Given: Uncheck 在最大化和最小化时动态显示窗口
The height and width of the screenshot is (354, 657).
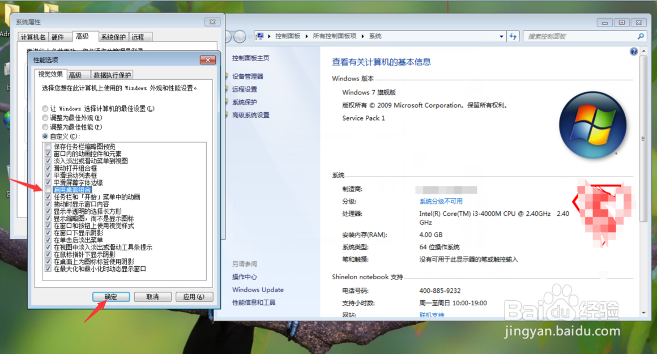Looking at the screenshot, I should tap(48, 269).
